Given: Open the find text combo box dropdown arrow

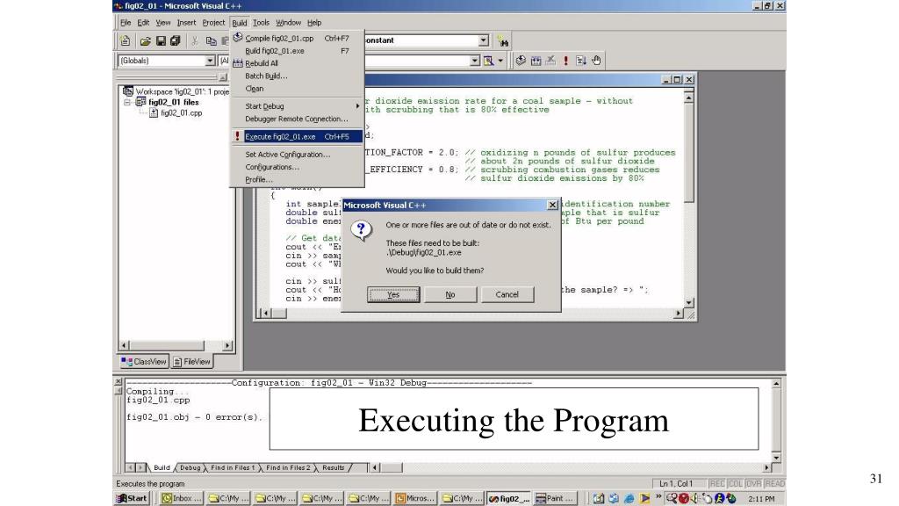Looking at the screenshot, I should pyautogui.click(x=484, y=40).
